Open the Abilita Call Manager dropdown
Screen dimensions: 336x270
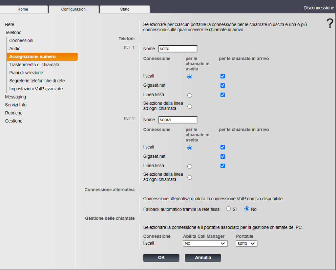(x=205, y=243)
